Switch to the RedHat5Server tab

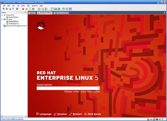click(x=61, y=13)
